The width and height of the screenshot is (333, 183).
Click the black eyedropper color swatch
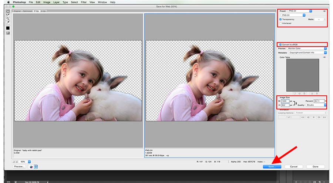click(x=8, y=28)
